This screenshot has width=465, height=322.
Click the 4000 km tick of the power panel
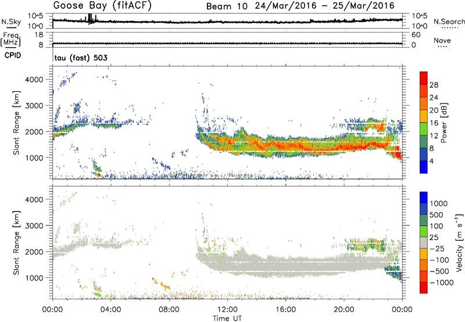click(x=34, y=80)
